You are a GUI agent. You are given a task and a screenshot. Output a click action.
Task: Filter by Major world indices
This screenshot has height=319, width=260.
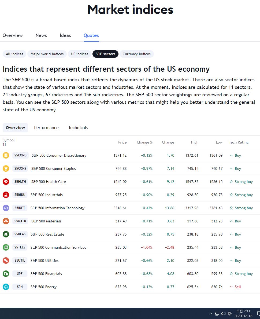point(47,54)
